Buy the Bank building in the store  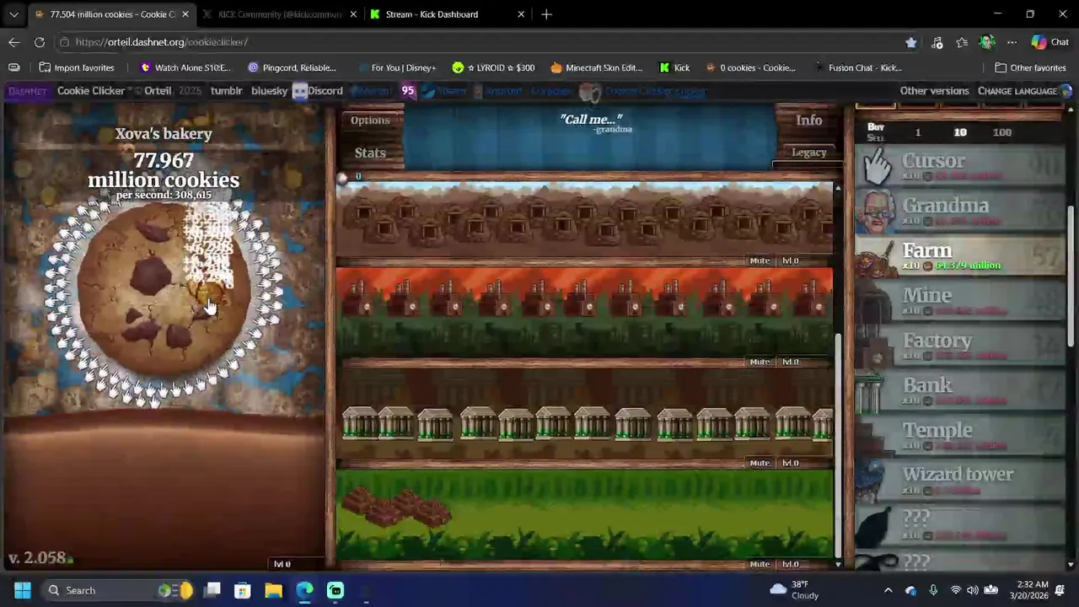(960, 390)
